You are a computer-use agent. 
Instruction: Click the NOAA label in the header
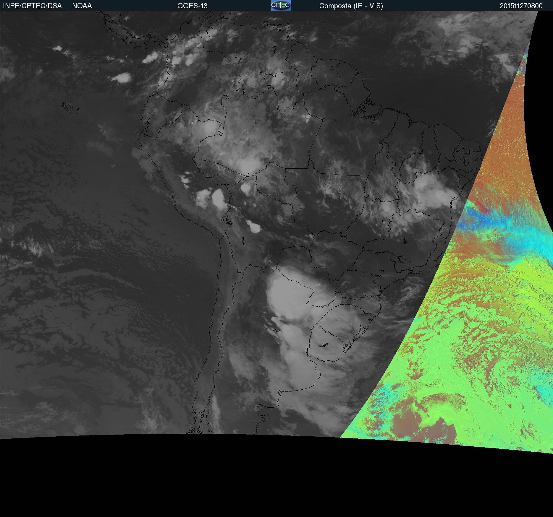82,6
